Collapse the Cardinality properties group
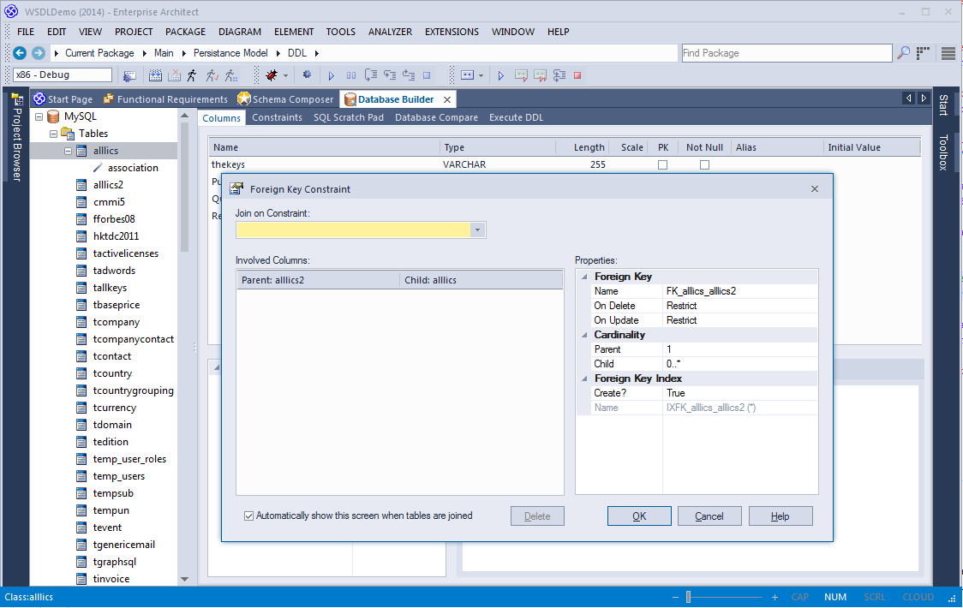 584,335
